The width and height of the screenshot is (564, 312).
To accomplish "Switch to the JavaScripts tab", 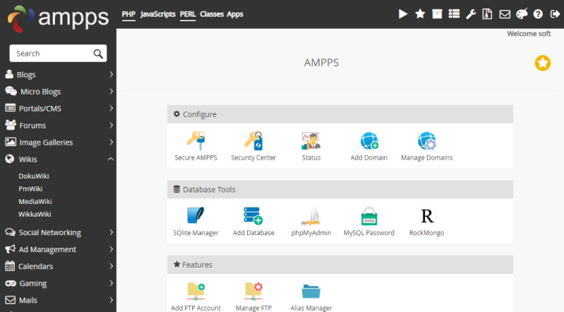I will tap(157, 14).
